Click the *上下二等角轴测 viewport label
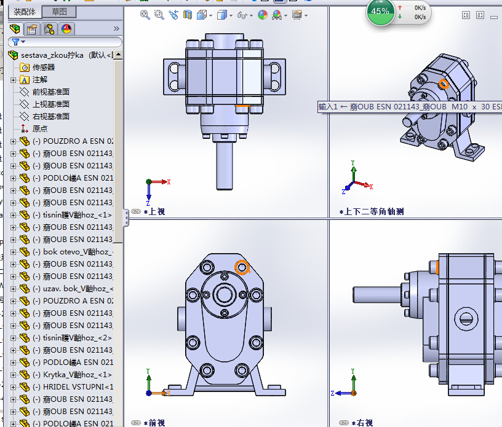Image resolution: width=502 pixels, height=427 pixels. pos(372,212)
